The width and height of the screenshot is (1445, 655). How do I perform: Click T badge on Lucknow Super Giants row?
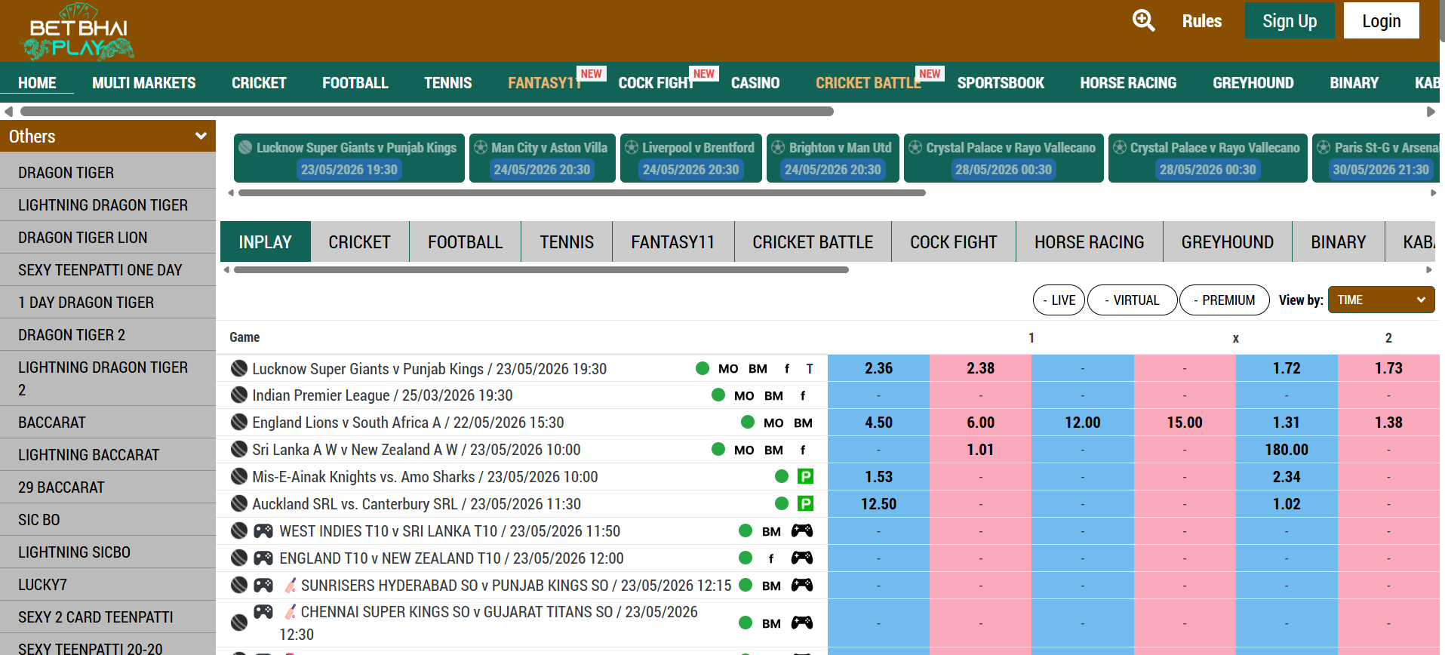click(810, 368)
